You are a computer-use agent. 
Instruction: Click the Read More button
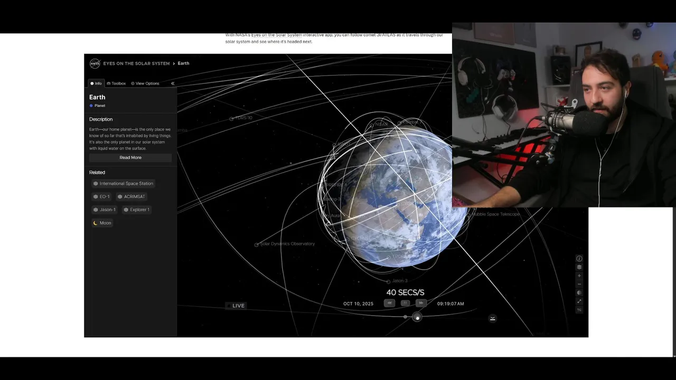[130, 157]
